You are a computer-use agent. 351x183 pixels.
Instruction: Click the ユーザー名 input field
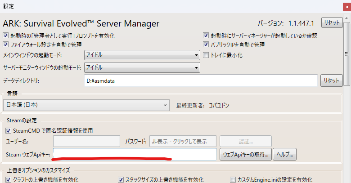[87, 141]
